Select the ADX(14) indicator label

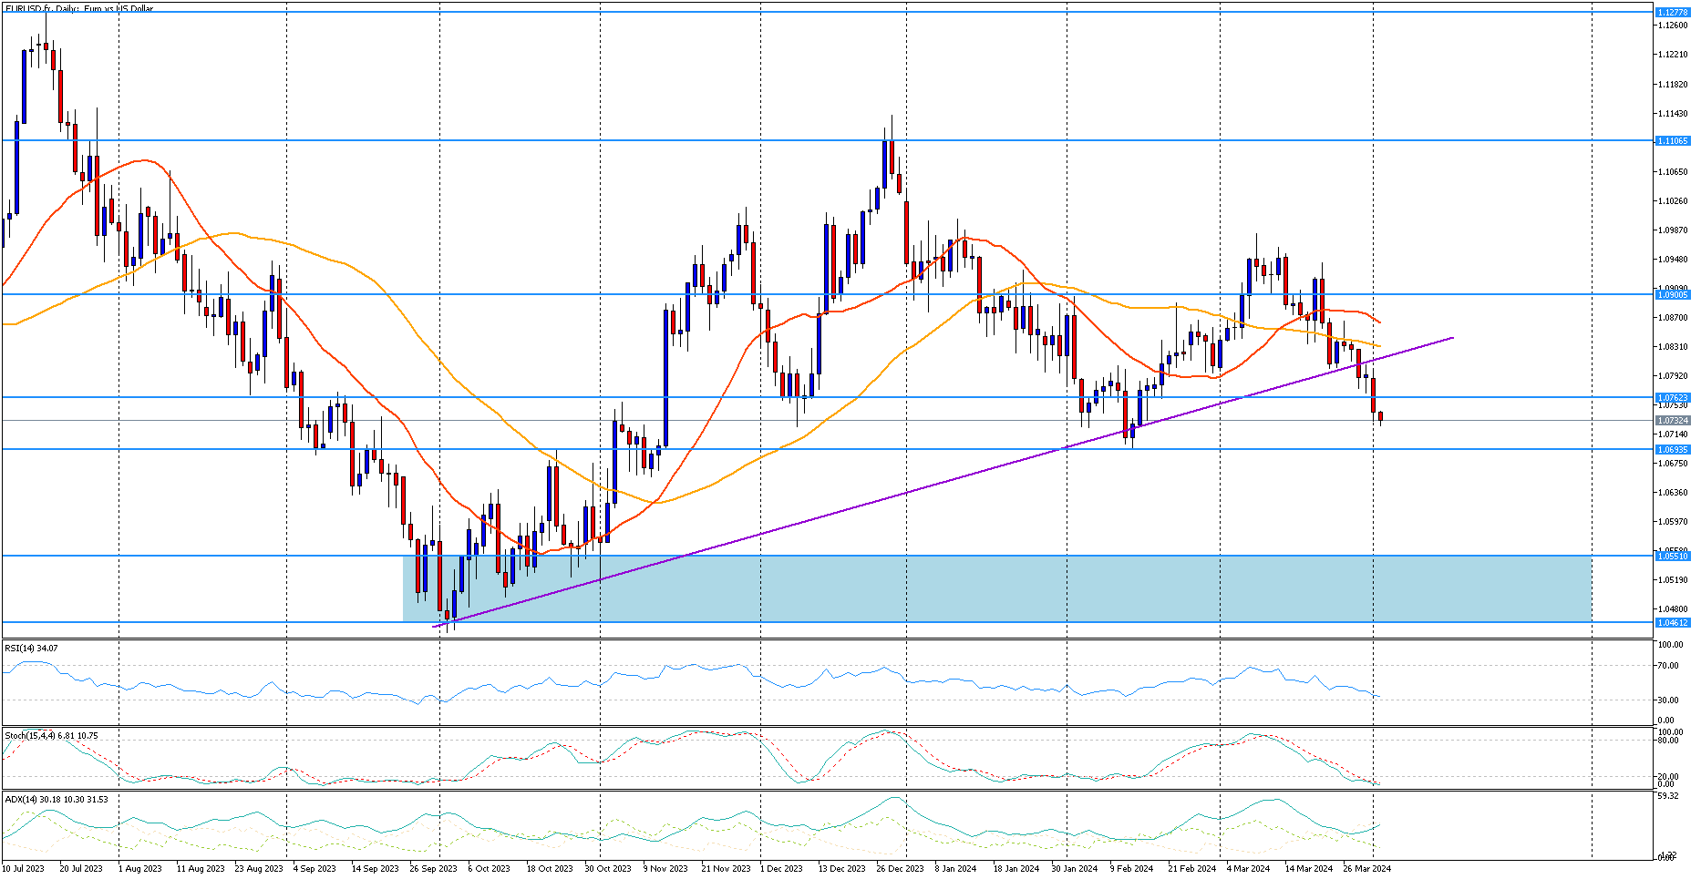point(56,799)
